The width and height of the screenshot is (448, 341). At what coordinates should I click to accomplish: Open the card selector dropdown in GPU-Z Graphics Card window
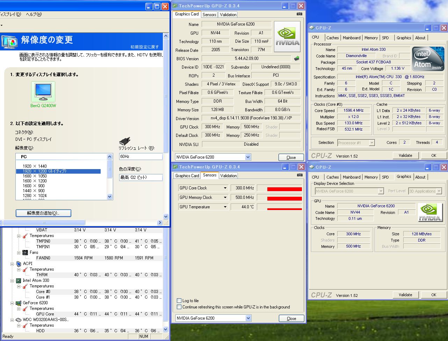tap(248, 157)
